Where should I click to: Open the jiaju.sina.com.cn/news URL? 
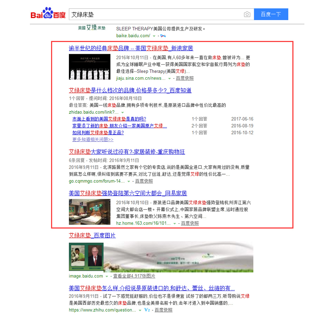pos(141,78)
